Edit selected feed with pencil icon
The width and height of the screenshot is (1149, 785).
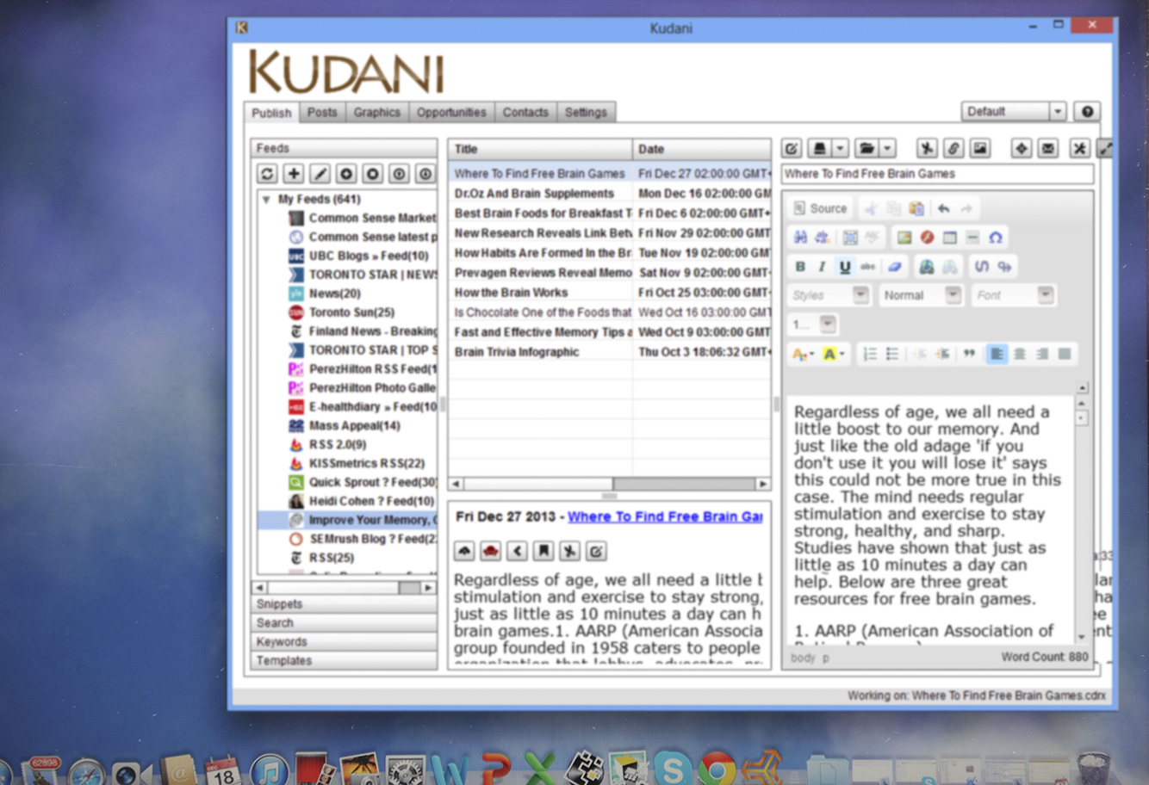tap(320, 174)
